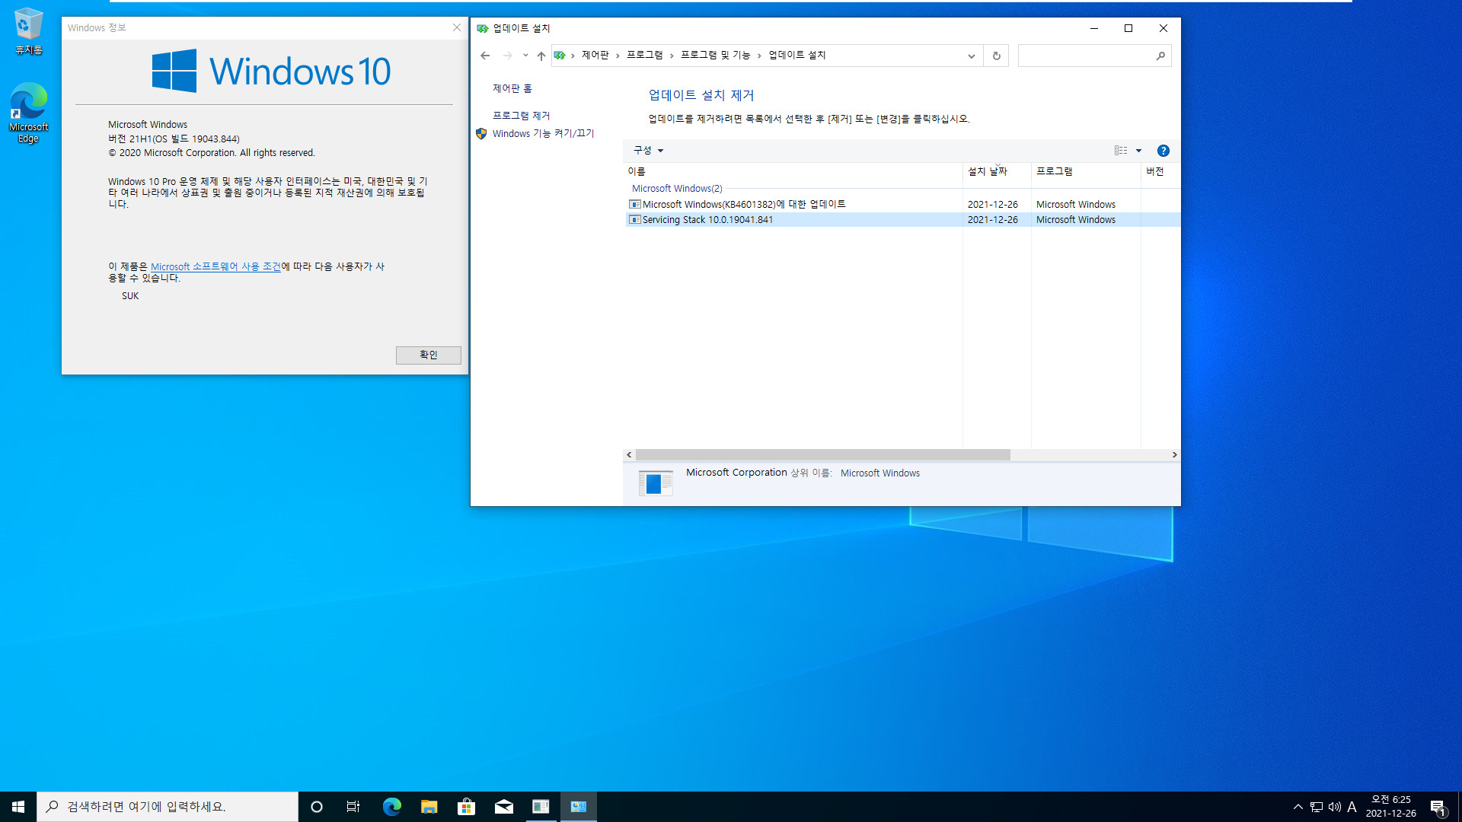Click 확인 button in Windows 정보
The height and width of the screenshot is (822, 1462).
point(428,355)
